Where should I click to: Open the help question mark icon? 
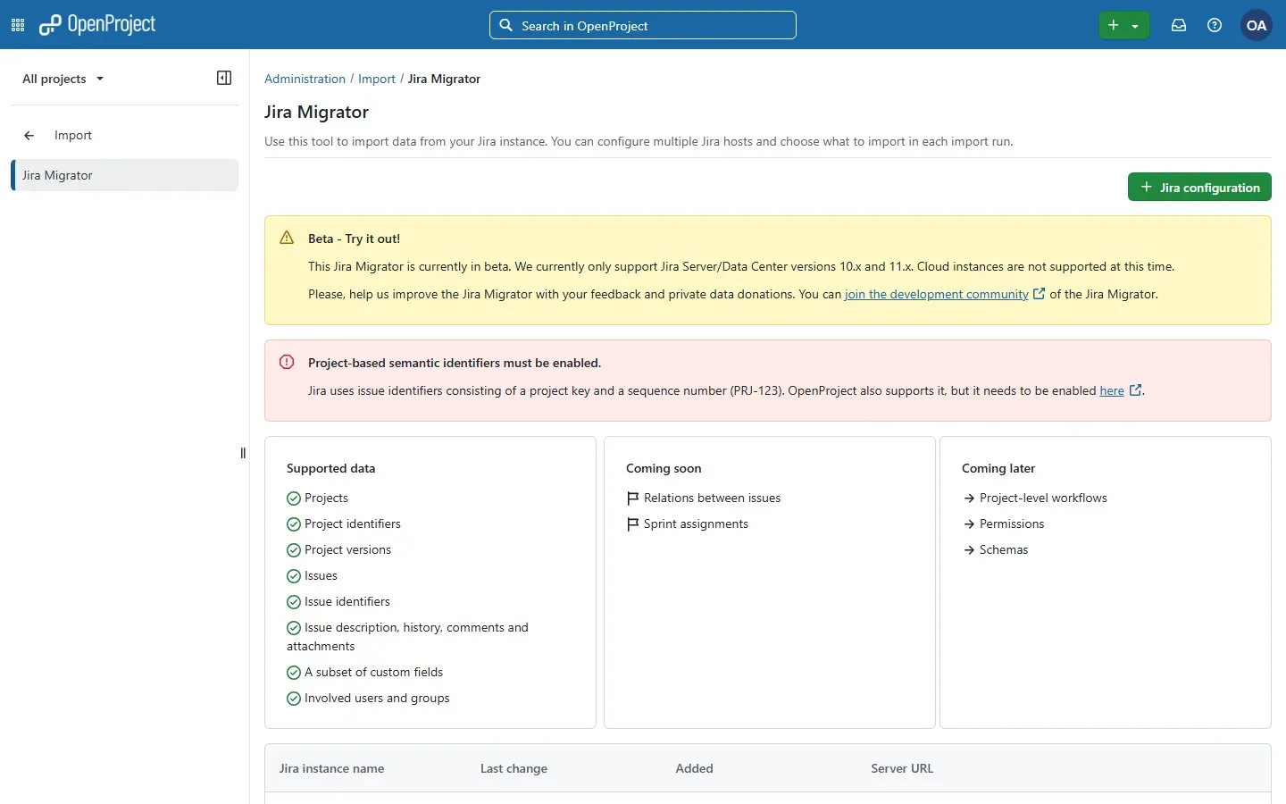tap(1215, 25)
